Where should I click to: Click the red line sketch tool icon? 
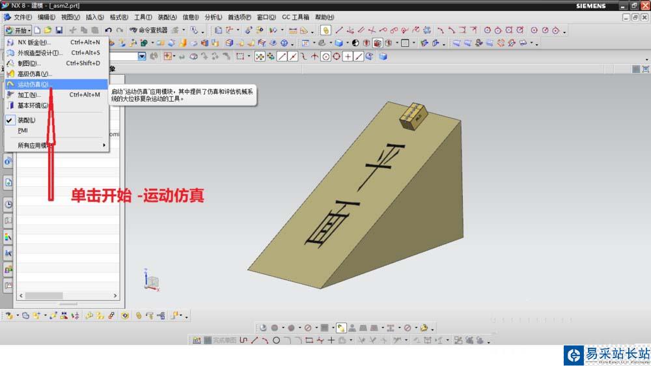pyautogui.click(x=339, y=30)
